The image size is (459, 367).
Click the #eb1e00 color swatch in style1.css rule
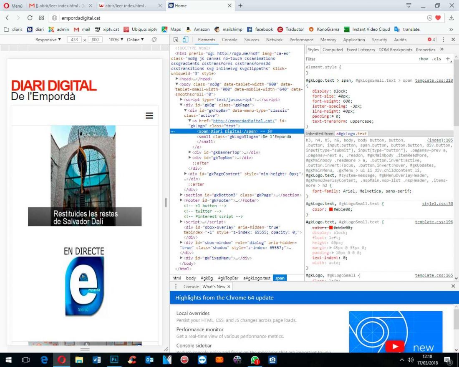(x=331, y=209)
